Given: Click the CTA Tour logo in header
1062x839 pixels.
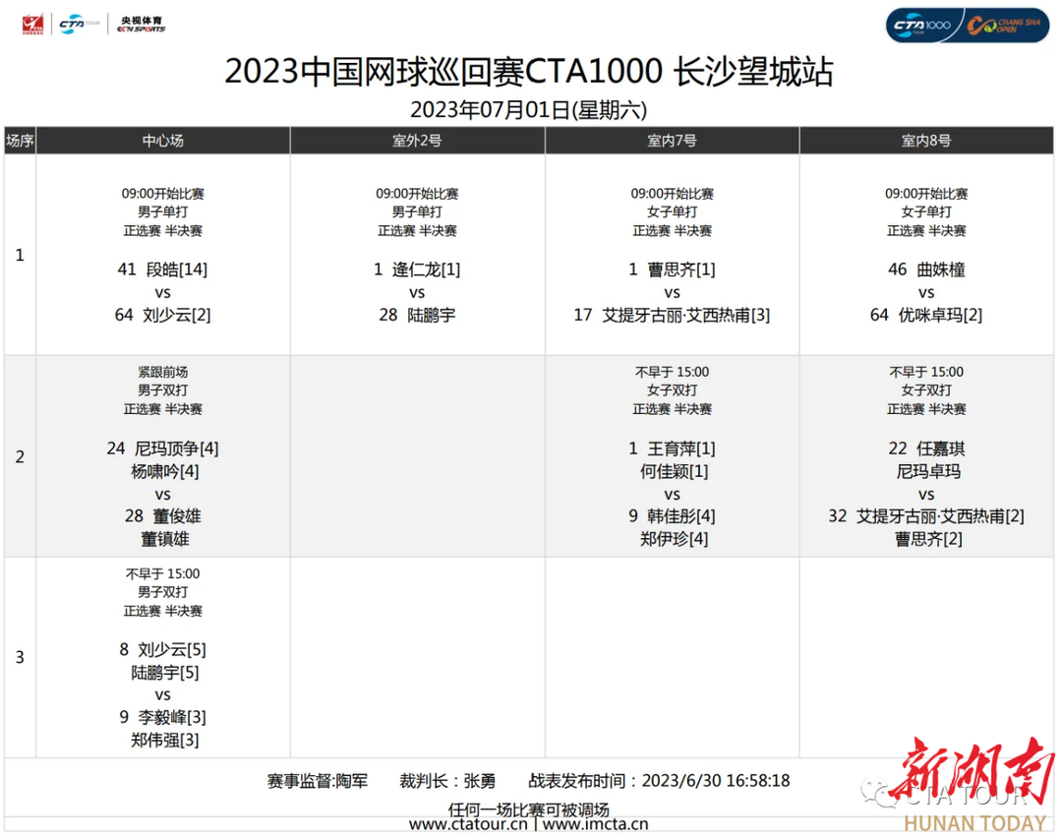Looking at the screenshot, I should click(74, 23).
